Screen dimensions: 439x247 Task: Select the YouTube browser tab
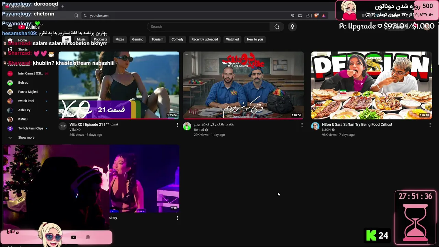[31, 6]
